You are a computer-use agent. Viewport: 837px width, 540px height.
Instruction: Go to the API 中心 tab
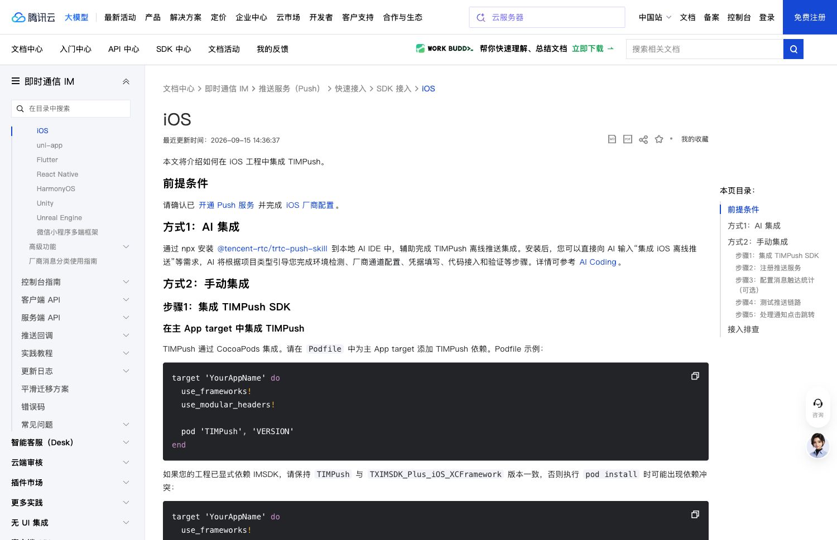124,49
